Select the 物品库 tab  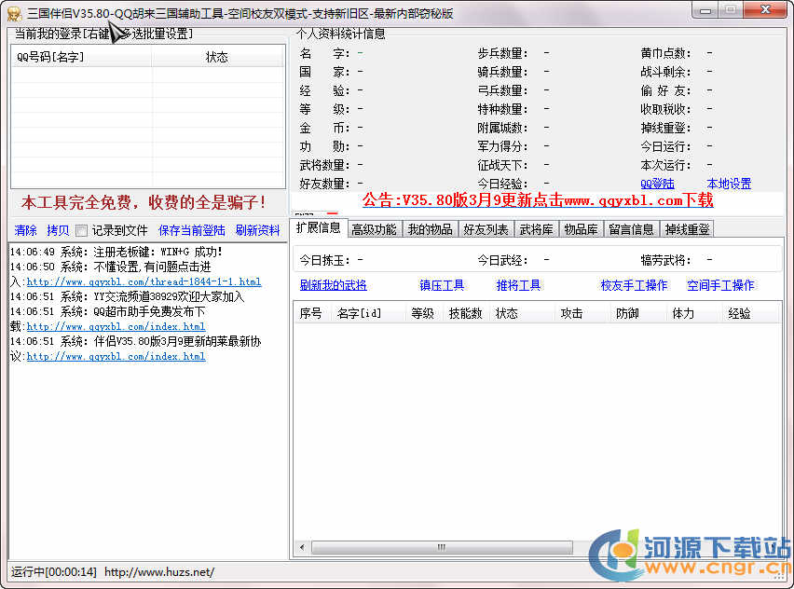pyautogui.click(x=582, y=229)
